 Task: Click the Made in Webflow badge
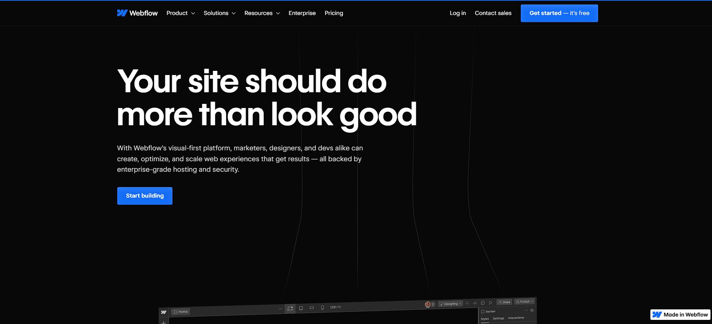click(680, 315)
